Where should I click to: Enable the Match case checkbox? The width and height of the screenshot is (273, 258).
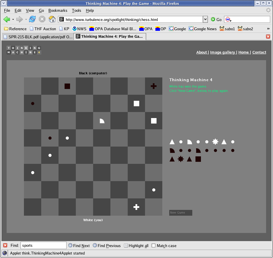tap(154, 246)
